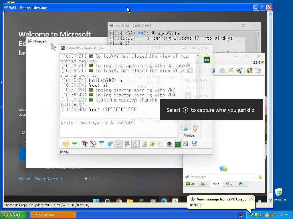The height and width of the screenshot is (219, 293).
Task: Select the first carousel dot on Edge welcome page
Action: tap(86, 179)
